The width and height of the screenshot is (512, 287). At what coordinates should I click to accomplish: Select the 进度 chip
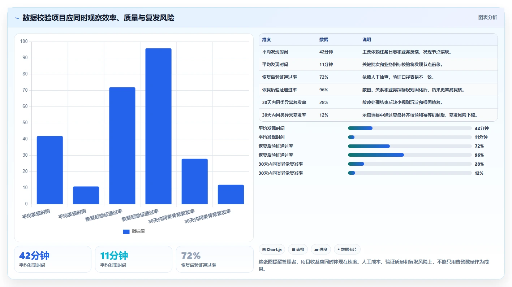pos(321,249)
